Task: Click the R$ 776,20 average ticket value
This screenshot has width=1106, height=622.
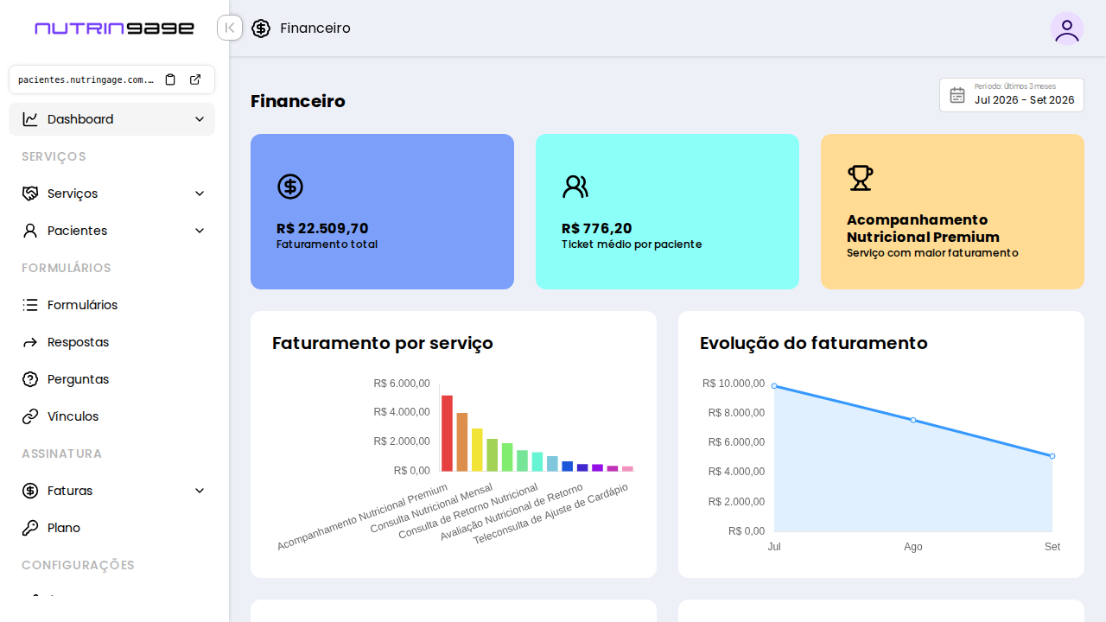Action: coord(597,228)
